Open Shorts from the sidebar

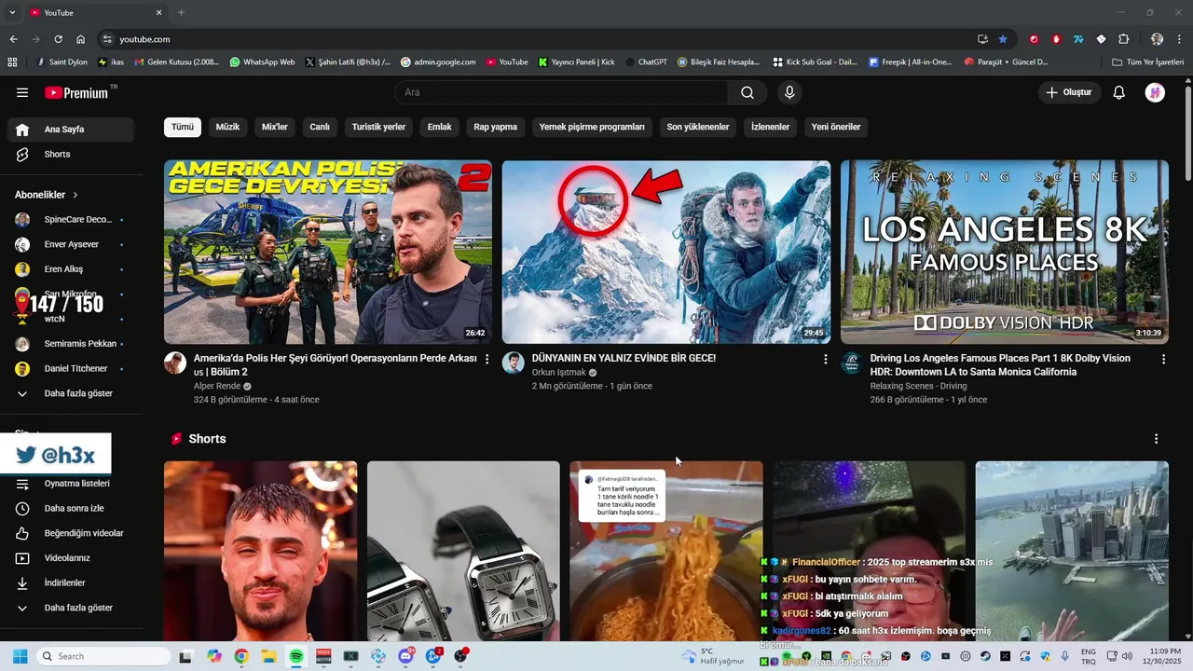click(x=71, y=155)
